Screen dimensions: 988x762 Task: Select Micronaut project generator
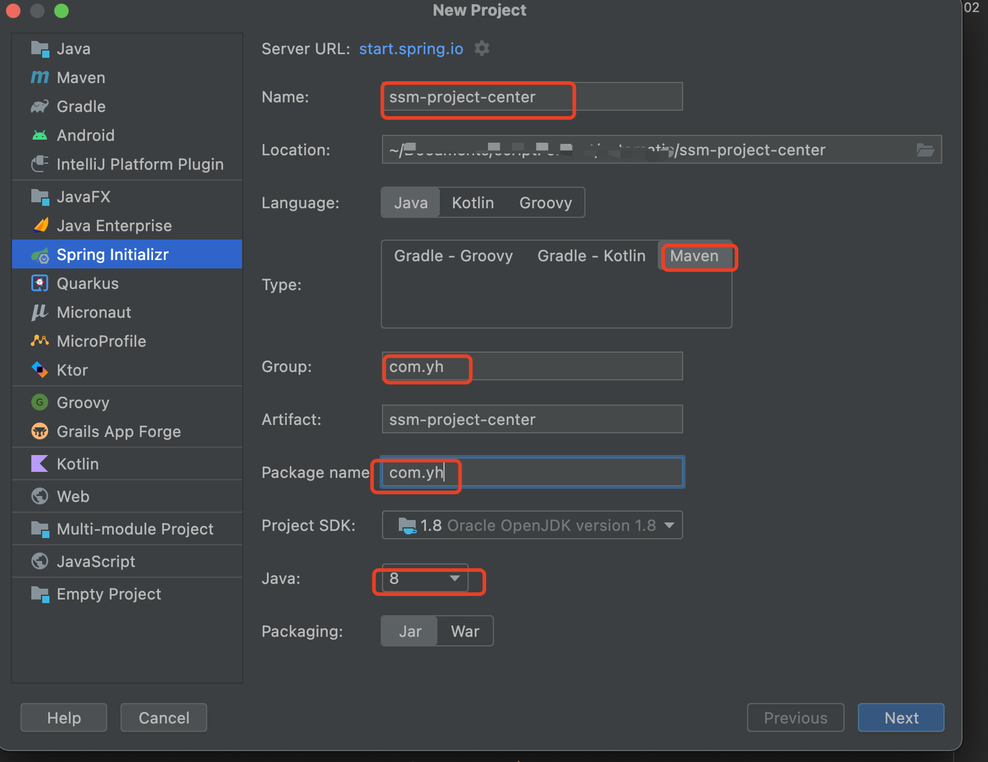(94, 312)
